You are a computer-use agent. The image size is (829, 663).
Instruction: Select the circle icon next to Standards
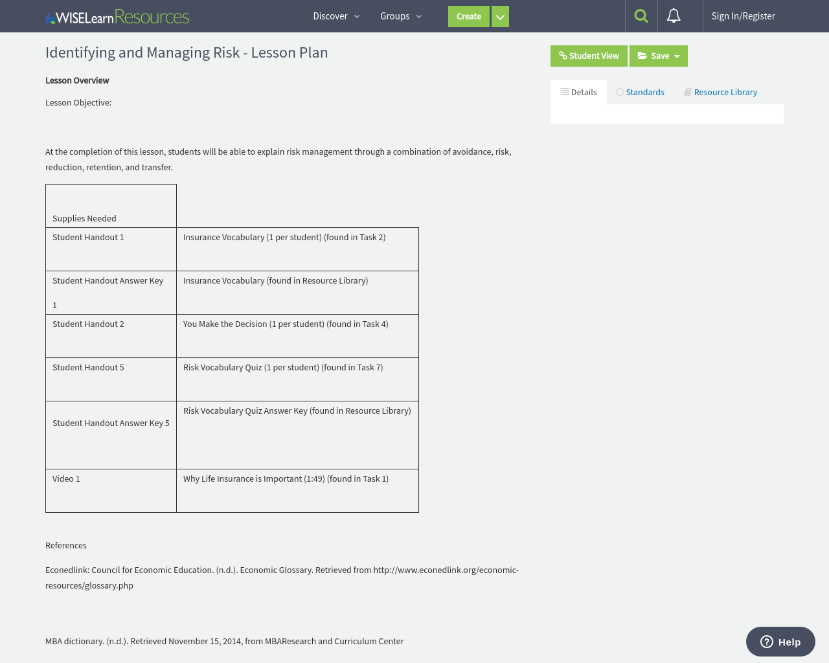[619, 91]
